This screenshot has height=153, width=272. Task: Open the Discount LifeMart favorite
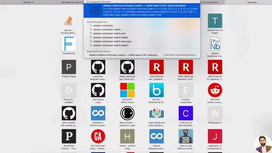[x=69, y=90]
